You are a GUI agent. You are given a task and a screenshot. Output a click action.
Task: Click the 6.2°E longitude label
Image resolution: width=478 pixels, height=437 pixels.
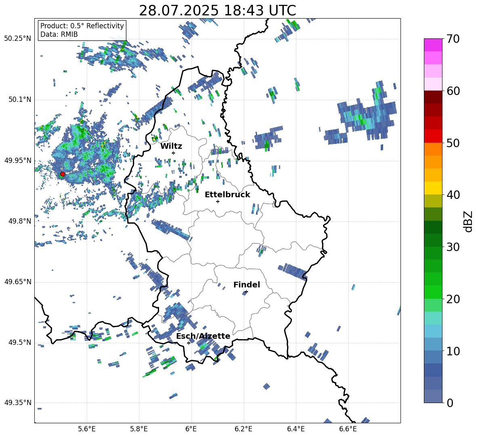[x=243, y=429]
